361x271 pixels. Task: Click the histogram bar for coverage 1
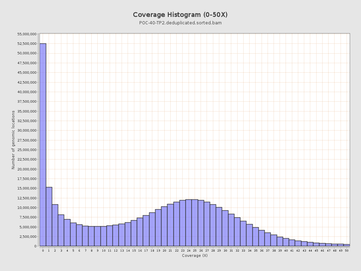[49, 217]
